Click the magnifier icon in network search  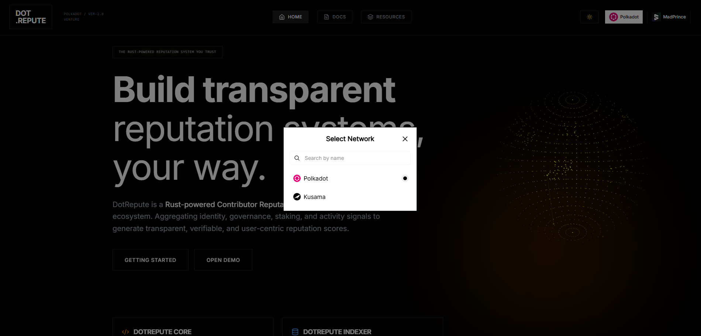pos(297,158)
